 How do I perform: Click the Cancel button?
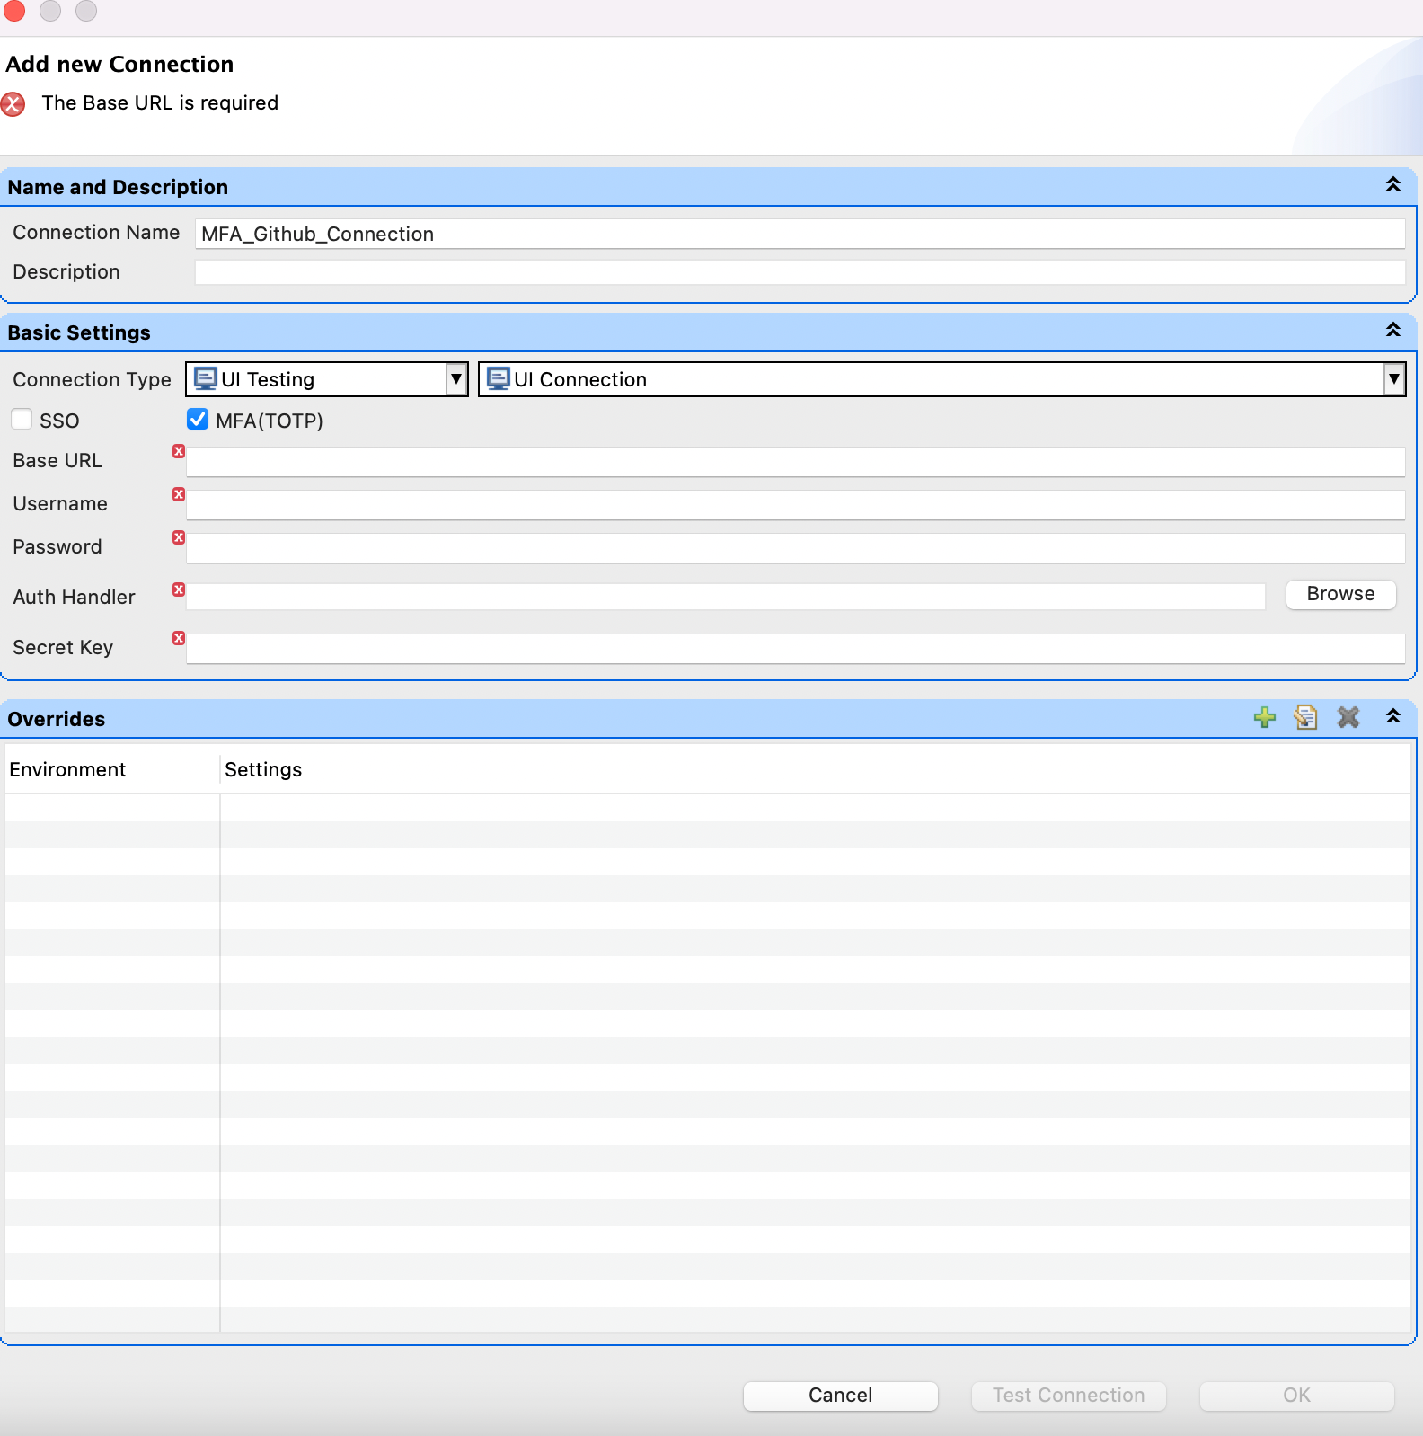841,1396
